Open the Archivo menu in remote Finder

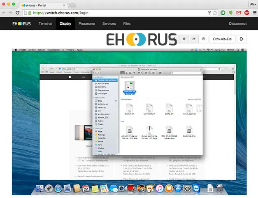click(32, 50)
